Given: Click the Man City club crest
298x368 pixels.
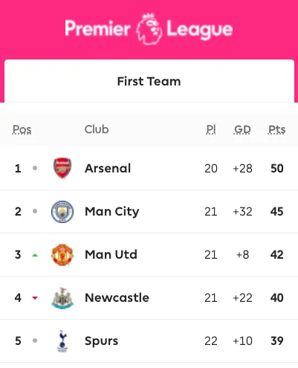Looking at the screenshot, I should point(62,211).
